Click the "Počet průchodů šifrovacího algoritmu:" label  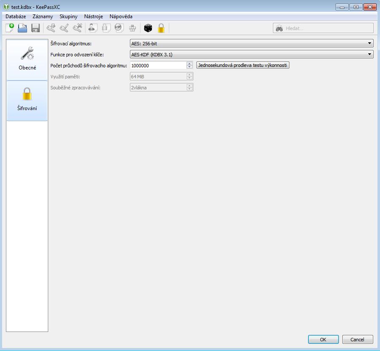pos(89,66)
